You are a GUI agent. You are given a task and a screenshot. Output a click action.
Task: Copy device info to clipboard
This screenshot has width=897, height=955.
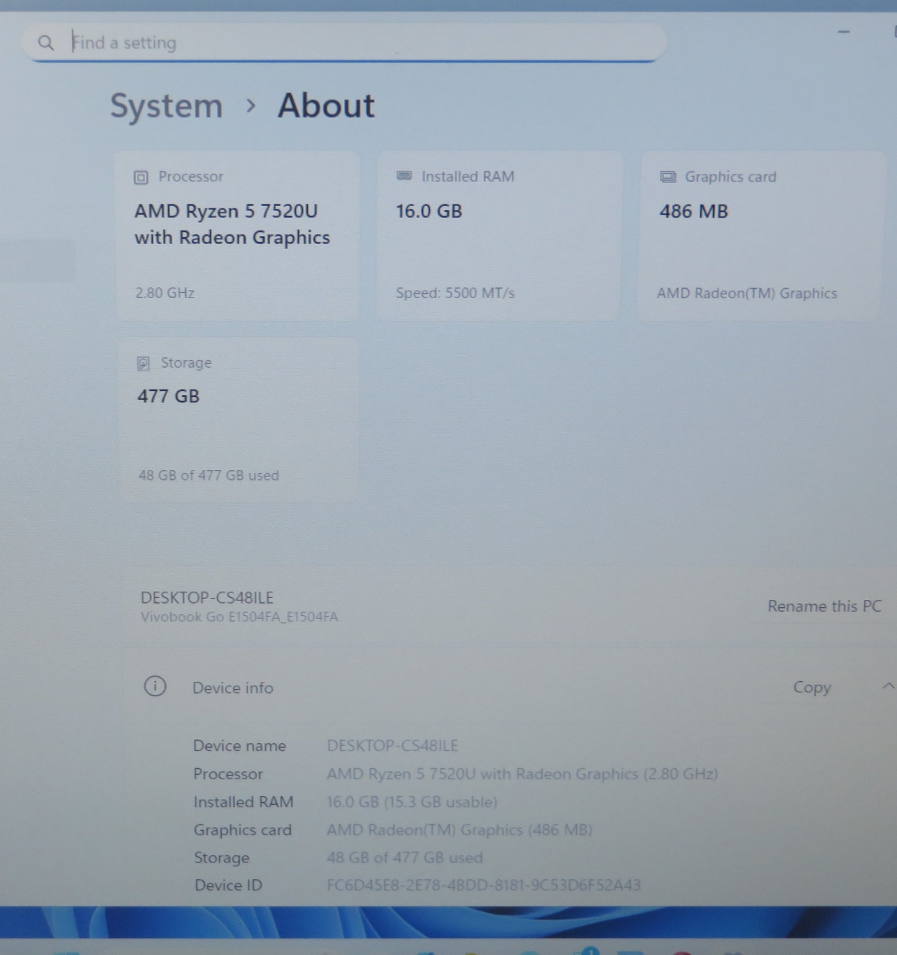pos(812,687)
